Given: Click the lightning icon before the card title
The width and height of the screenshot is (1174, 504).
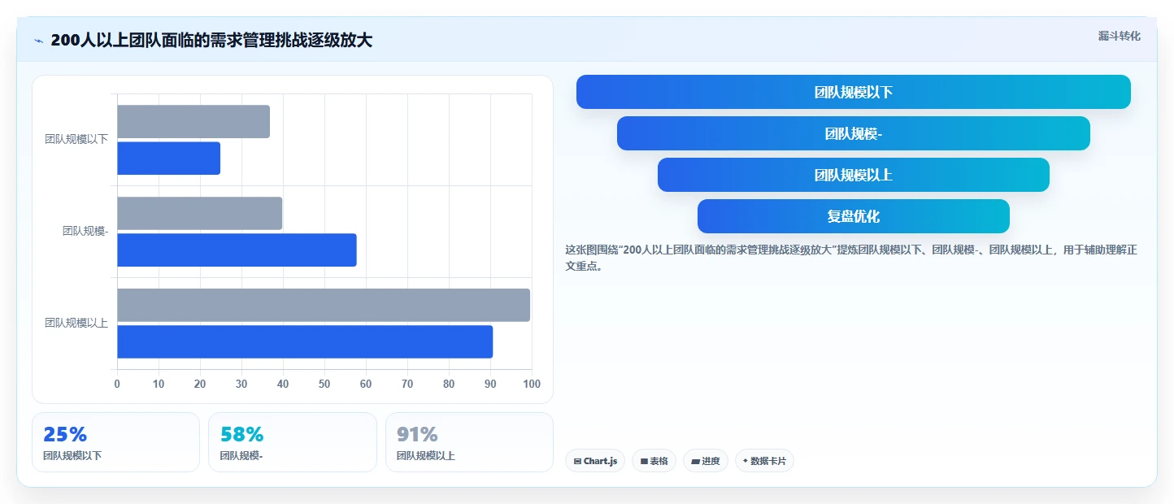Looking at the screenshot, I should click(38, 40).
